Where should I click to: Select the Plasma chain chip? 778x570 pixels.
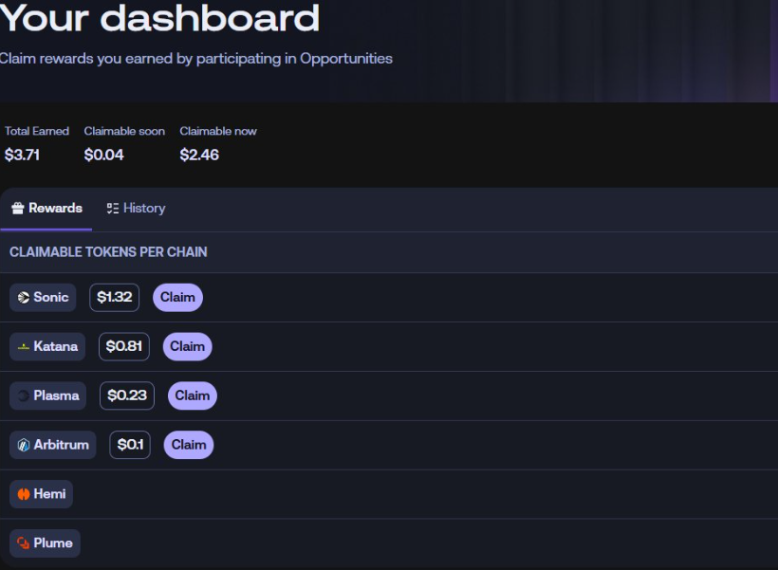(x=48, y=395)
